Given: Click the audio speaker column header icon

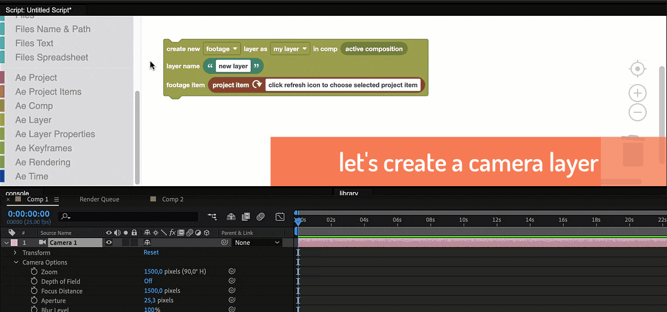Looking at the screenshot, I should (x=118, y=232).
